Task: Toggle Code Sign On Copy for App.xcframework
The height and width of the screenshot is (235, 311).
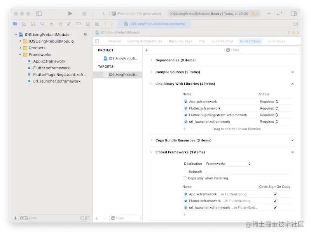Action: (274, 194)
